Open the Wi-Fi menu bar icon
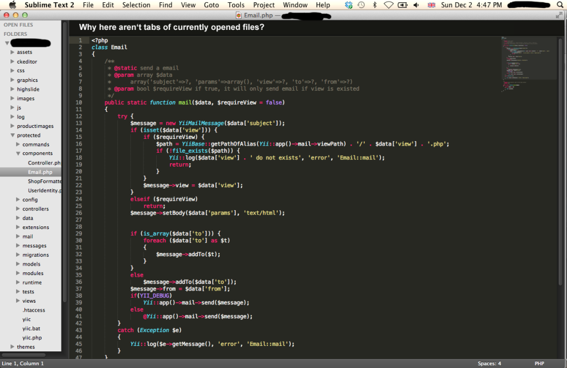567x368 pixels. [x=388, y=5]
